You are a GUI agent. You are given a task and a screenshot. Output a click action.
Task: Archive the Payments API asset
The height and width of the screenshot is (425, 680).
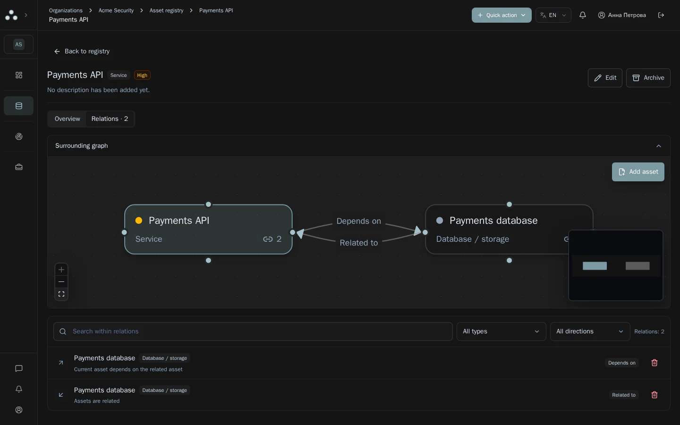coord(648,78)
